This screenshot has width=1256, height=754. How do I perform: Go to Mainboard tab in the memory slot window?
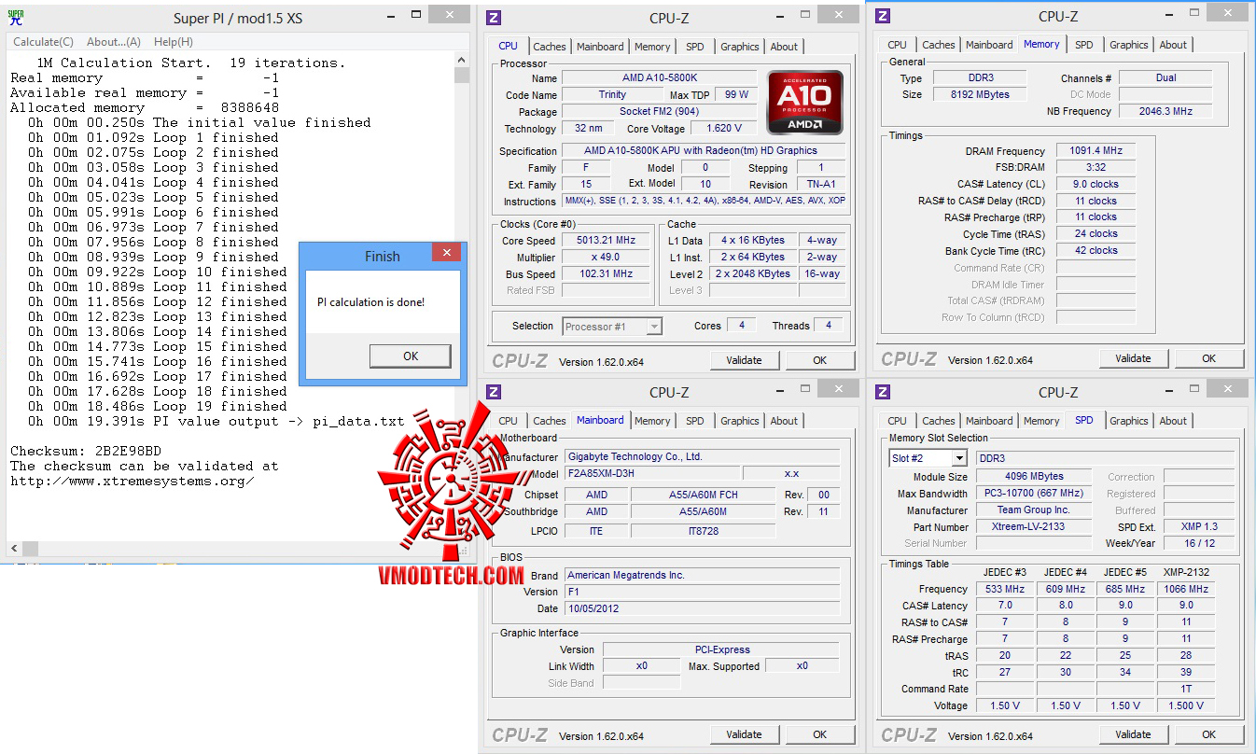(989, 421)
